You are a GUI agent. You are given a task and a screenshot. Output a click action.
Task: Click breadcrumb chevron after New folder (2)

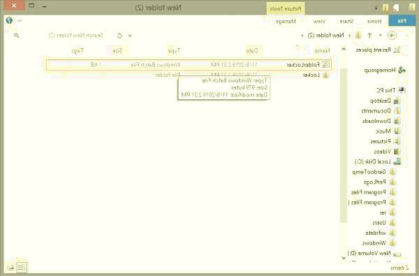point(302,36)
